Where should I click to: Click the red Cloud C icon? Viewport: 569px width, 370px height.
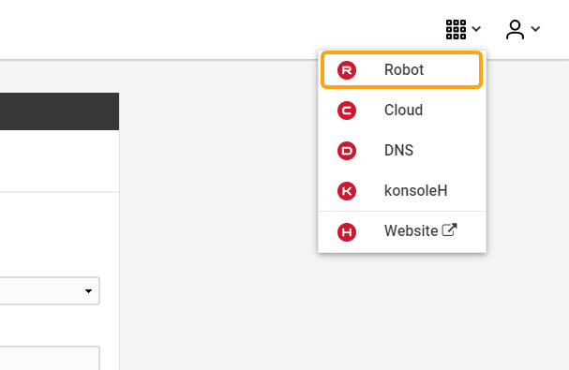pyautogui.click(x=347, y=111)
